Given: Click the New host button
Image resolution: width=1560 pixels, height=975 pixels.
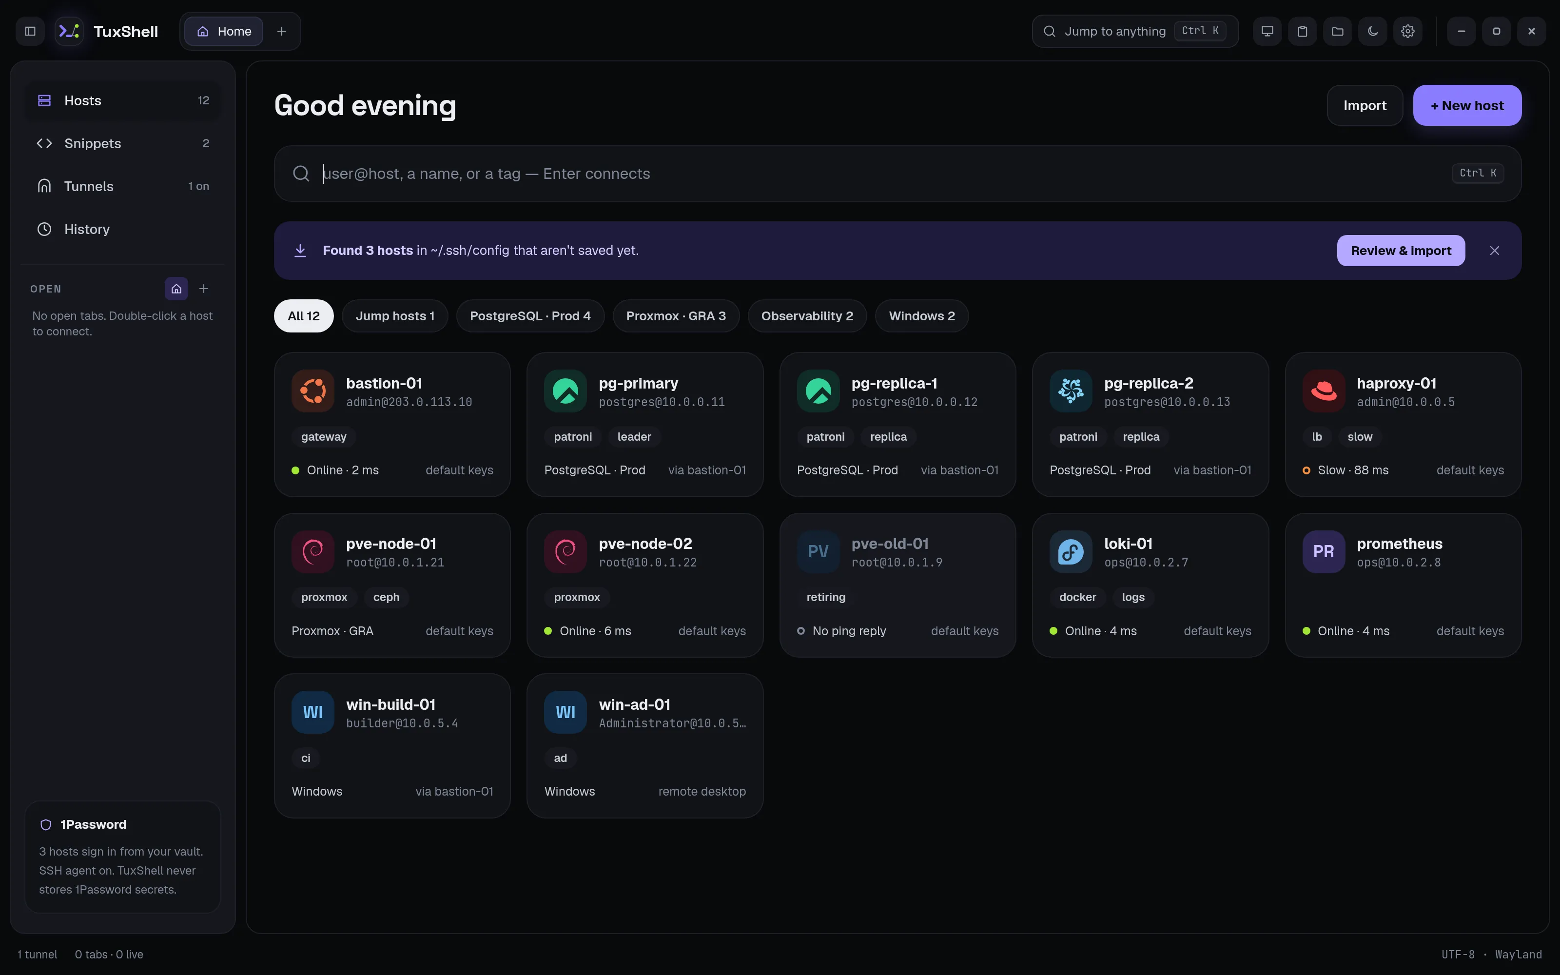Looking at the screenshot, I should pos(1467,105).
